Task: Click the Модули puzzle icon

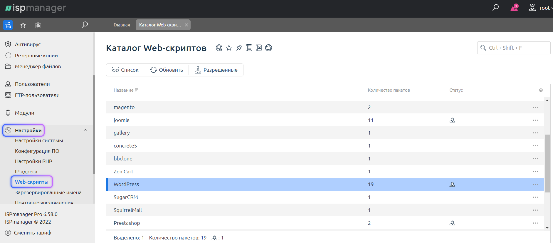Action: (8, 113)
